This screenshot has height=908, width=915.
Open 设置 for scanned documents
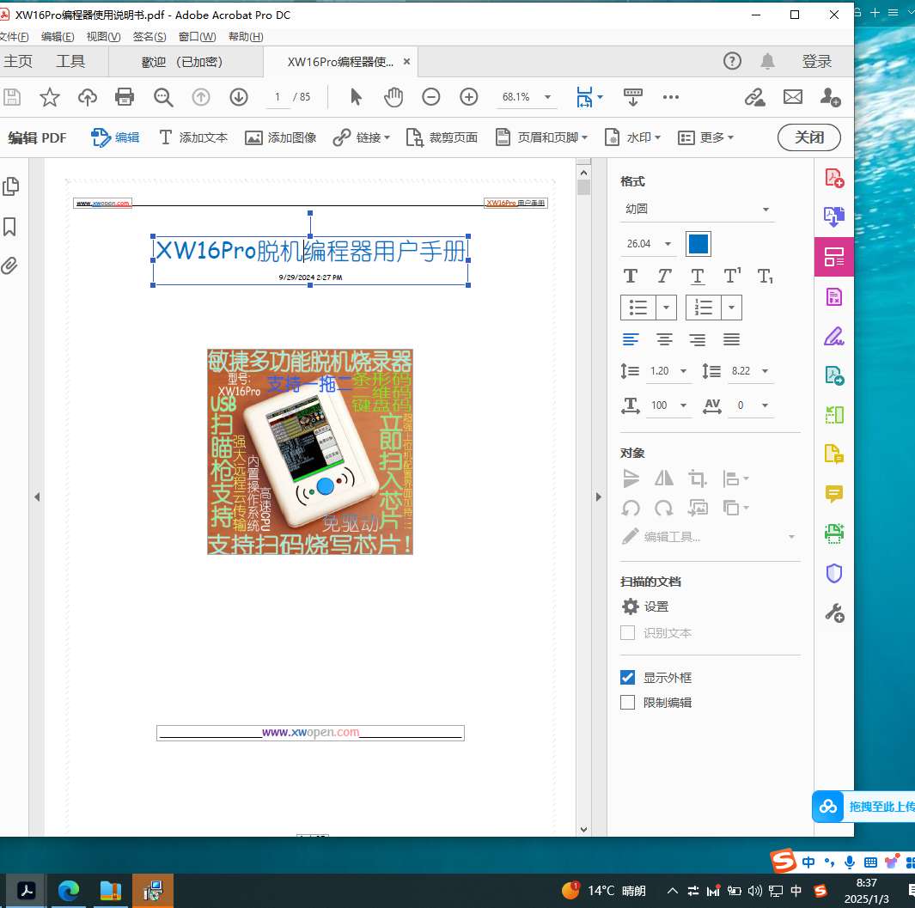tap(645, 606)
